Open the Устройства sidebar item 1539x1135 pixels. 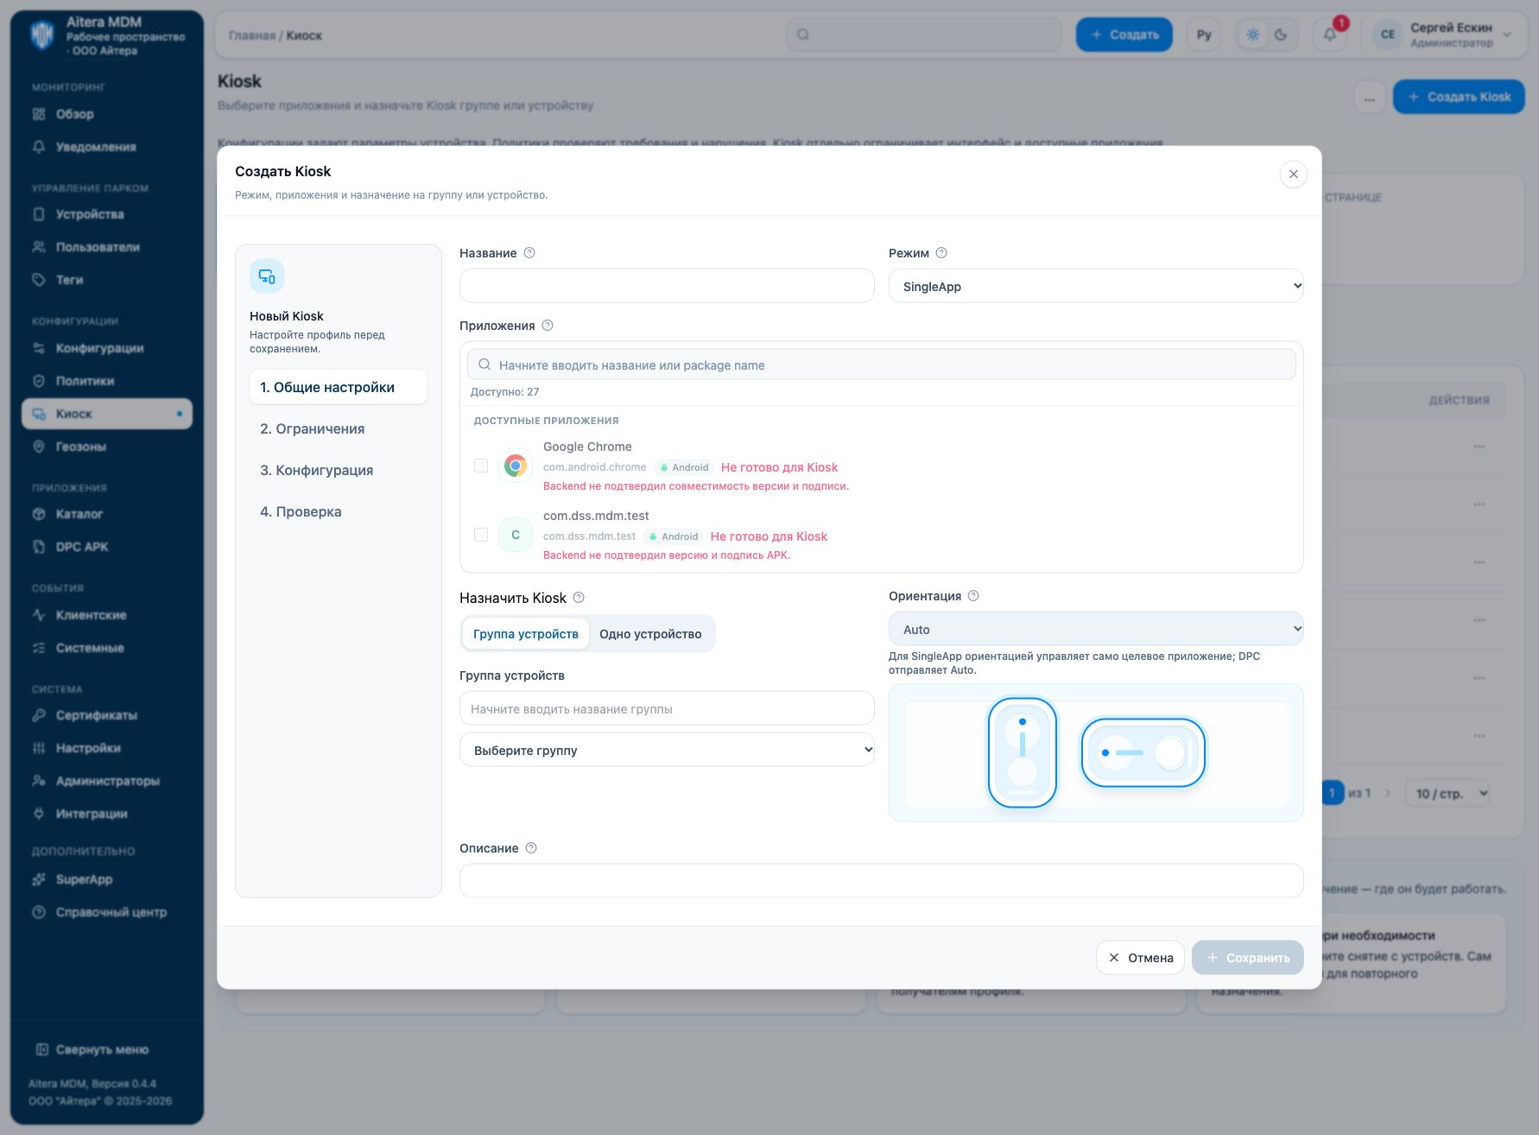pos(107,214)
